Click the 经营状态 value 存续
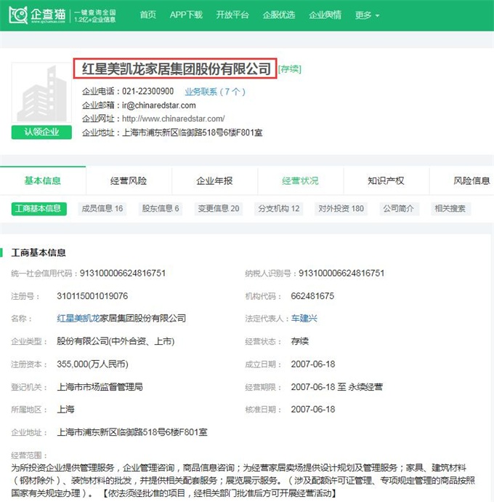494x502 pixels. point(299,341)
